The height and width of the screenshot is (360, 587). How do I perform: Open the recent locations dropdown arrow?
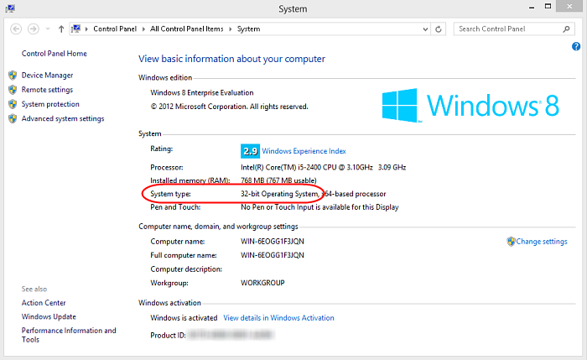click(48, 29)
